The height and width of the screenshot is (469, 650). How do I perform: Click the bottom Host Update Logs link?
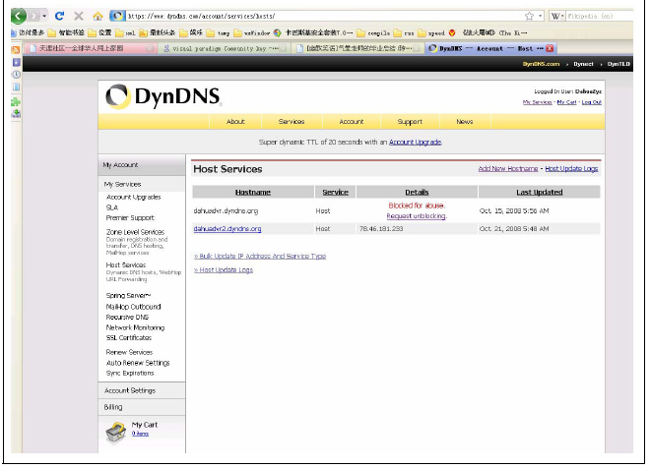pyautogui.click(x=224, y=269)
